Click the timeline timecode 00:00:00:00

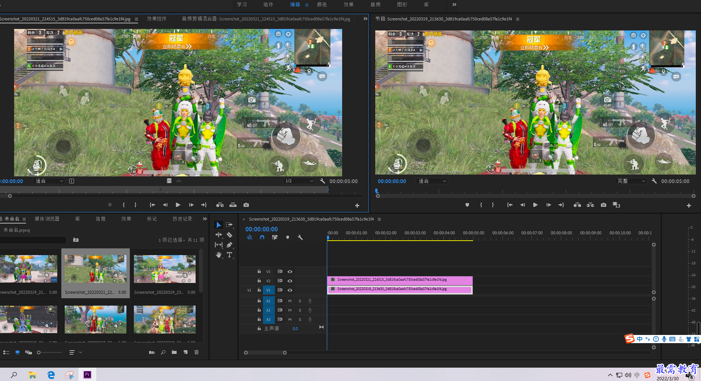click(261, 229)
